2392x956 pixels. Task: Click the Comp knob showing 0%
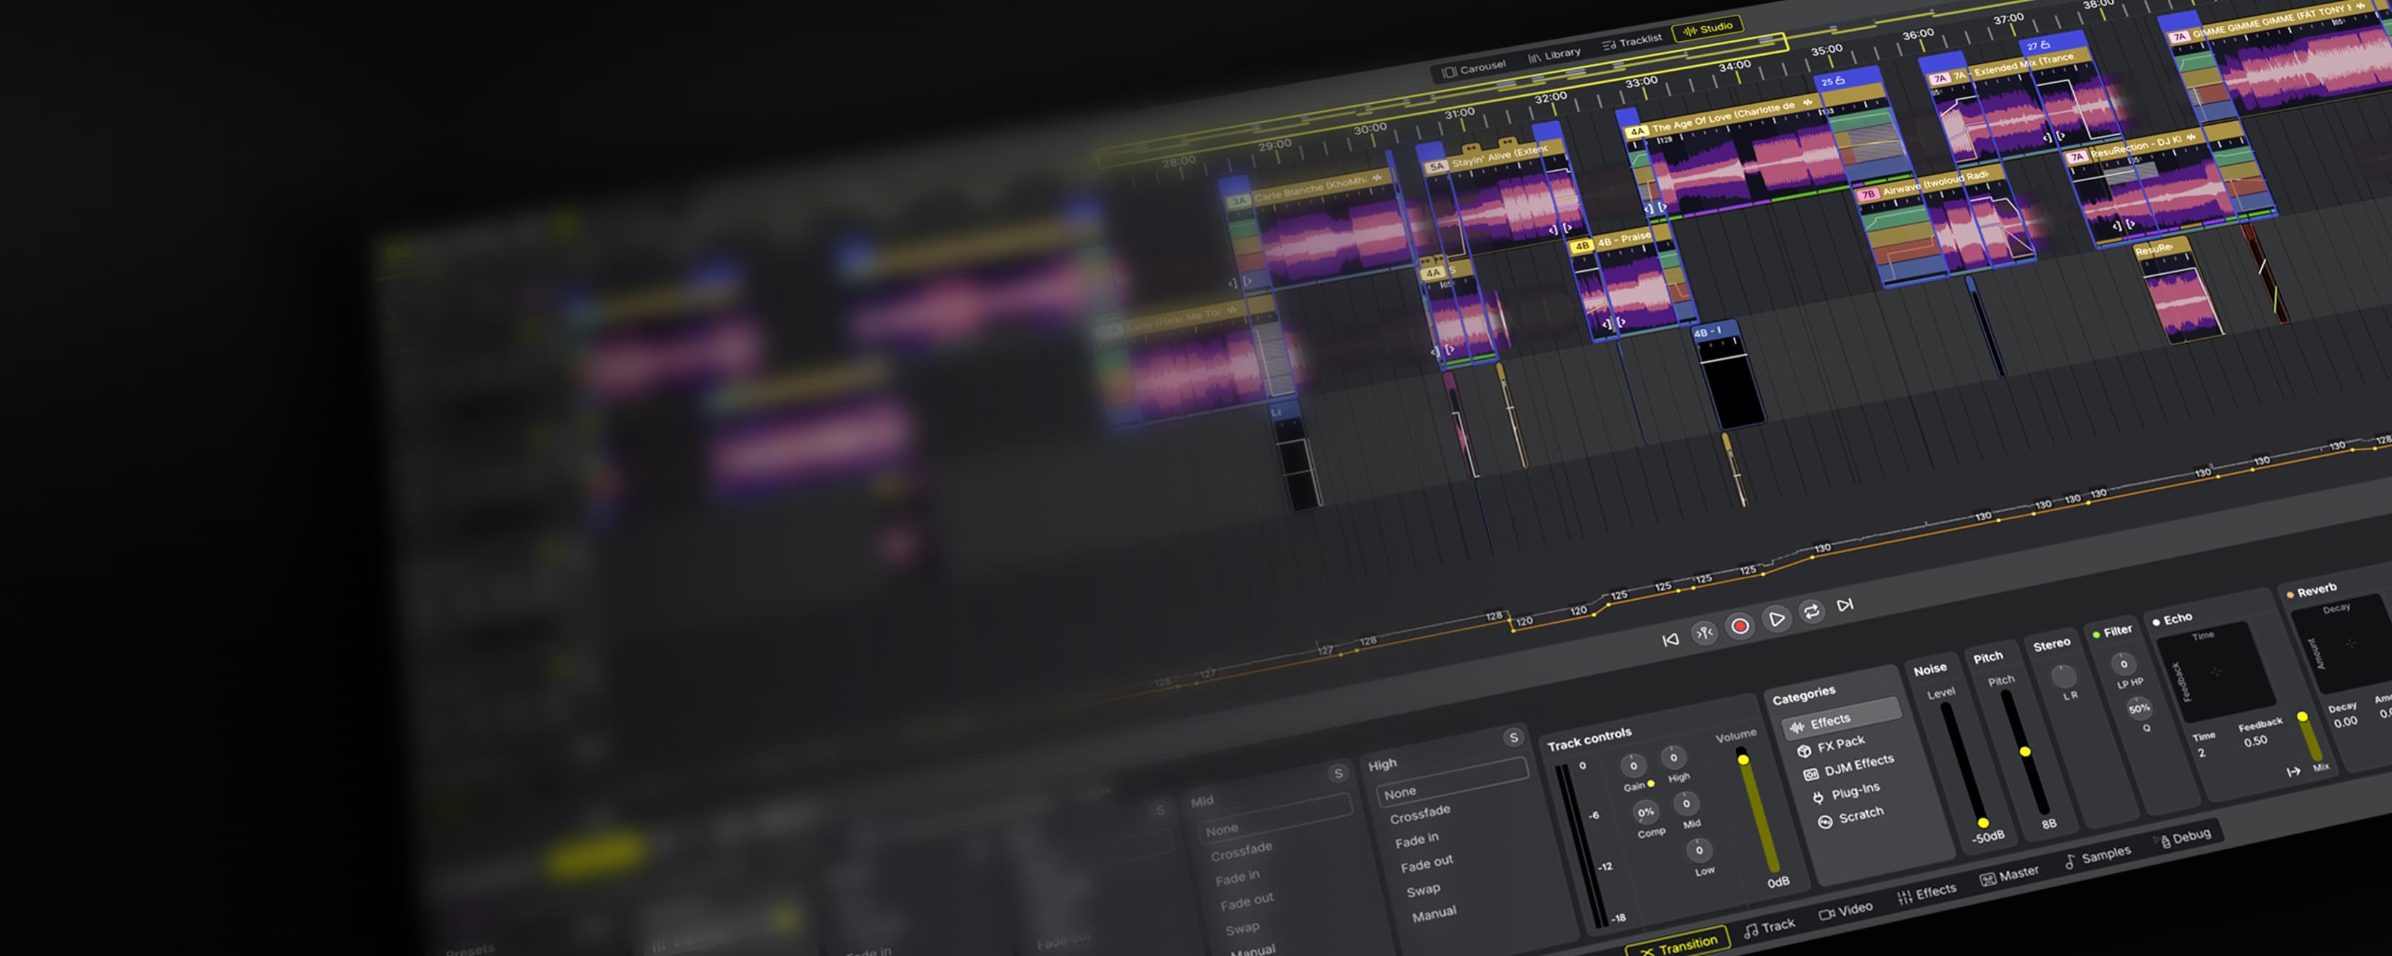(1645, 812)
